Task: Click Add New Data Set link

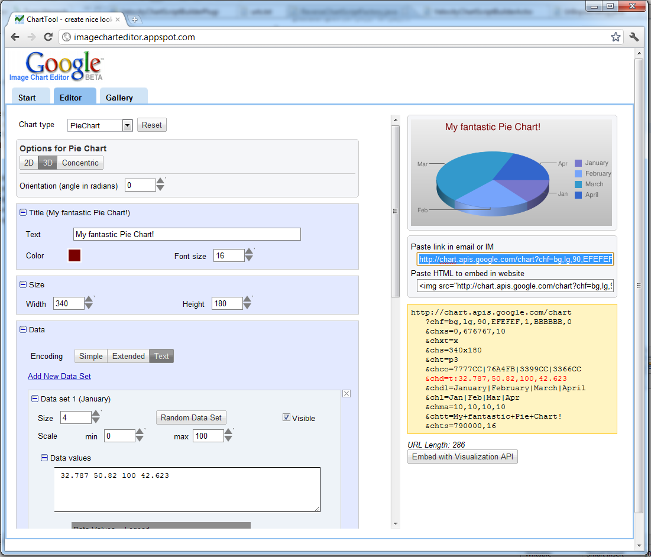Action: pyautogui.click(x=59, y=376)
